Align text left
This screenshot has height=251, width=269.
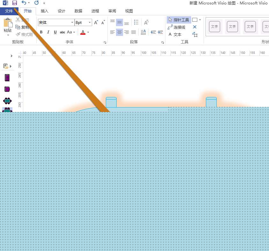113,32
